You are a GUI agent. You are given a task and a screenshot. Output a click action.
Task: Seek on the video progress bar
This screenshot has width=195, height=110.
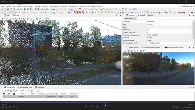97,102
